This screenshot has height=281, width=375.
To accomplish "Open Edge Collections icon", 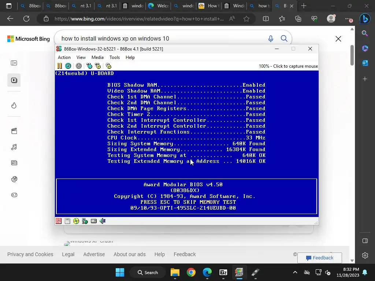I will point(298,19).
